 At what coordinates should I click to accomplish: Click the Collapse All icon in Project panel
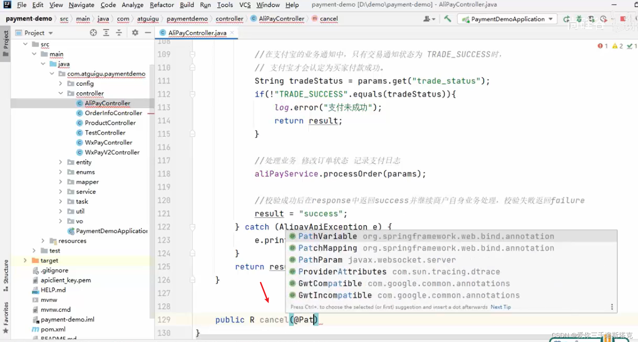pos(119,33)
